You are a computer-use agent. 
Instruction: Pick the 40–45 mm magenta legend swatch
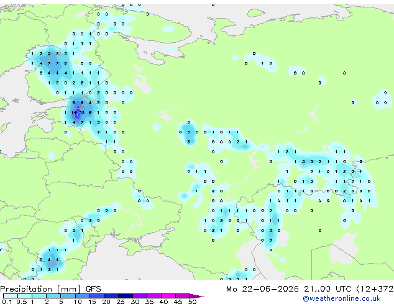[x=168, y=296]
